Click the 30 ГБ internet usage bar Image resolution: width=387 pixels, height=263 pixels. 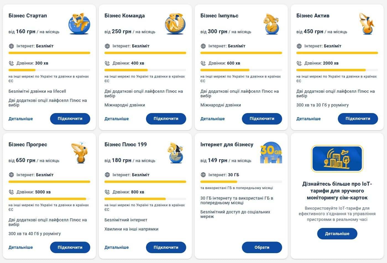click(x=241, y=182)
